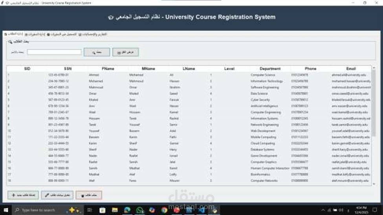
Task: Click first name Hossam in row 8
Action: (94, 118)
